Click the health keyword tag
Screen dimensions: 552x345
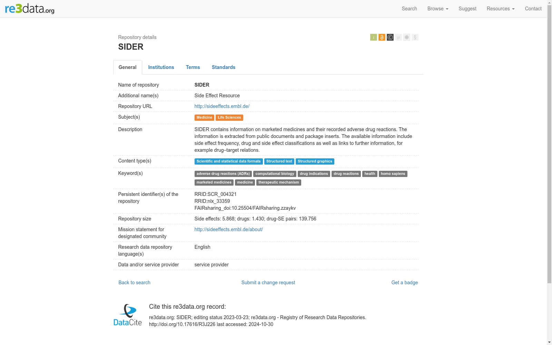[x=370, y=174]
